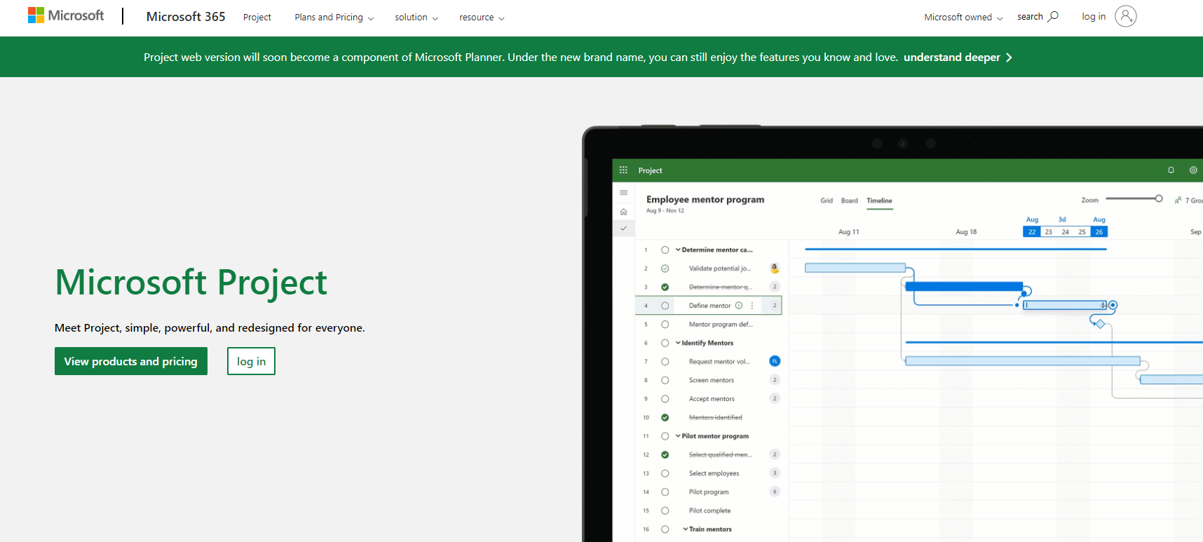Click the group members icon near 7 Gro
This screenshot has height=542, width=1203.
tap(1178, 201)
